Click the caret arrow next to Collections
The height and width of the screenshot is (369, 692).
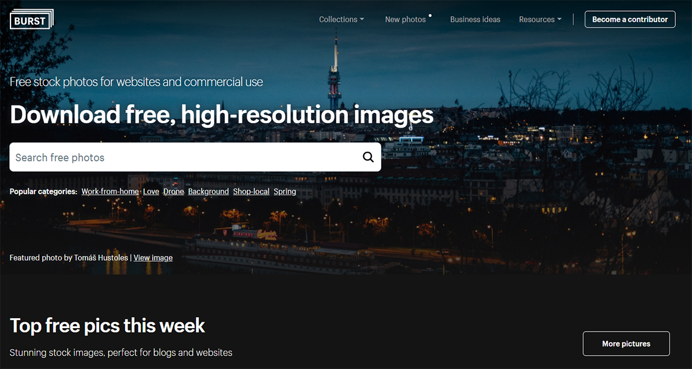[362, 20]
